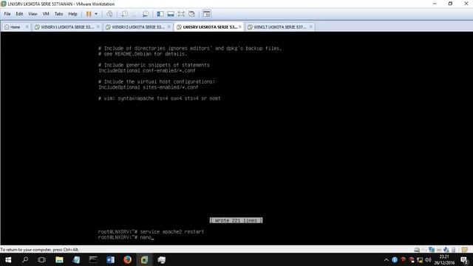This screenshot has width=473, height=266.
Task: Click the 'root@LNXSRV:~# nano' prompt line
Action: click(126, 237)
